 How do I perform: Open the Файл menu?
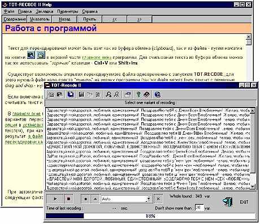[9, 11]
